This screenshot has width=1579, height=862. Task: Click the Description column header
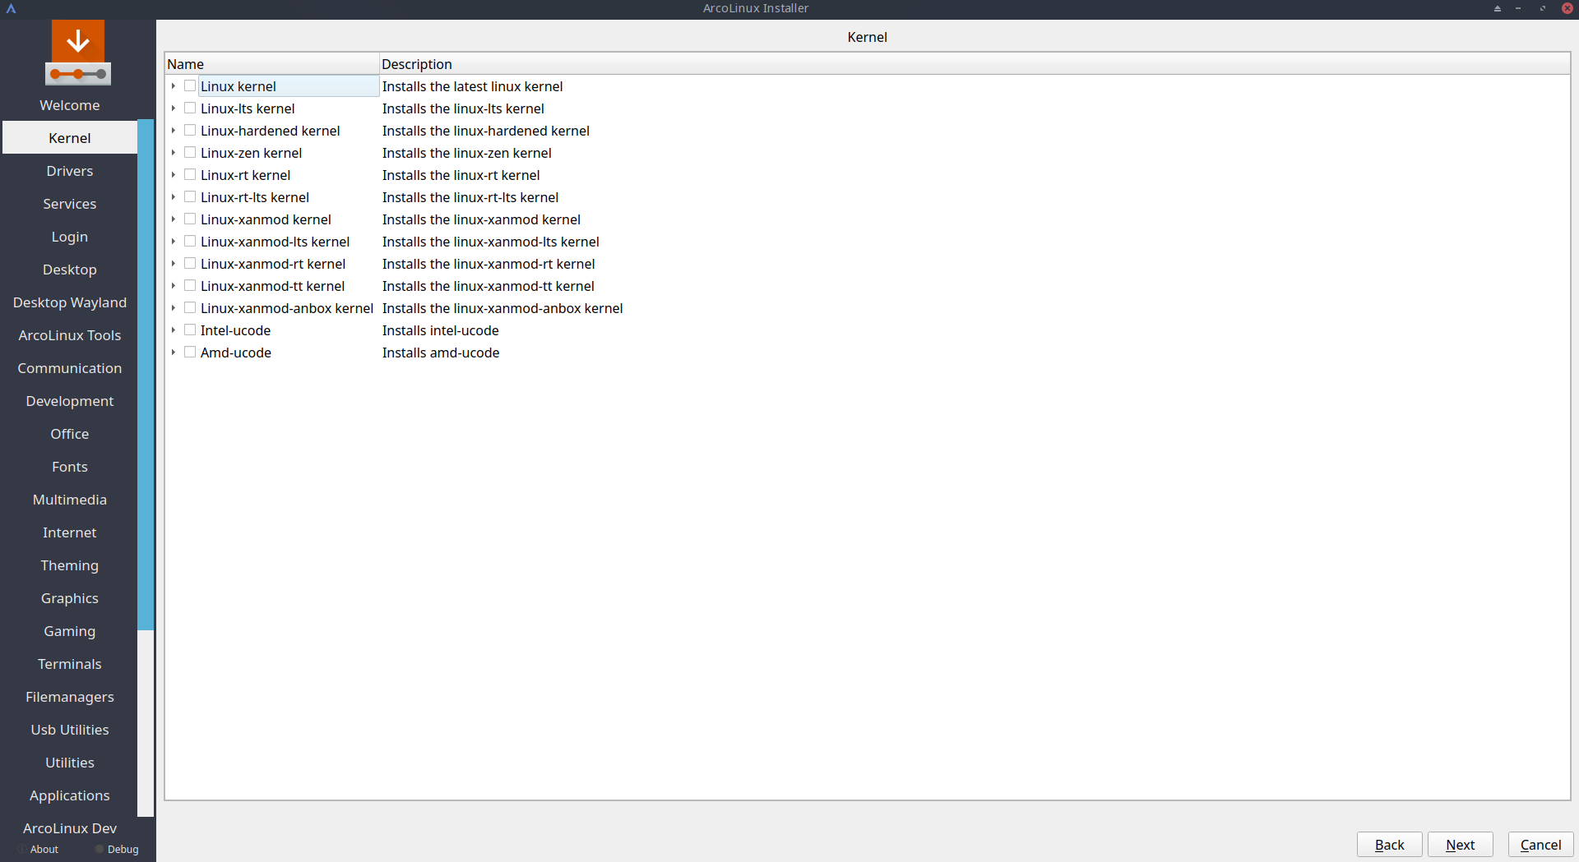(x=975, y=64)
